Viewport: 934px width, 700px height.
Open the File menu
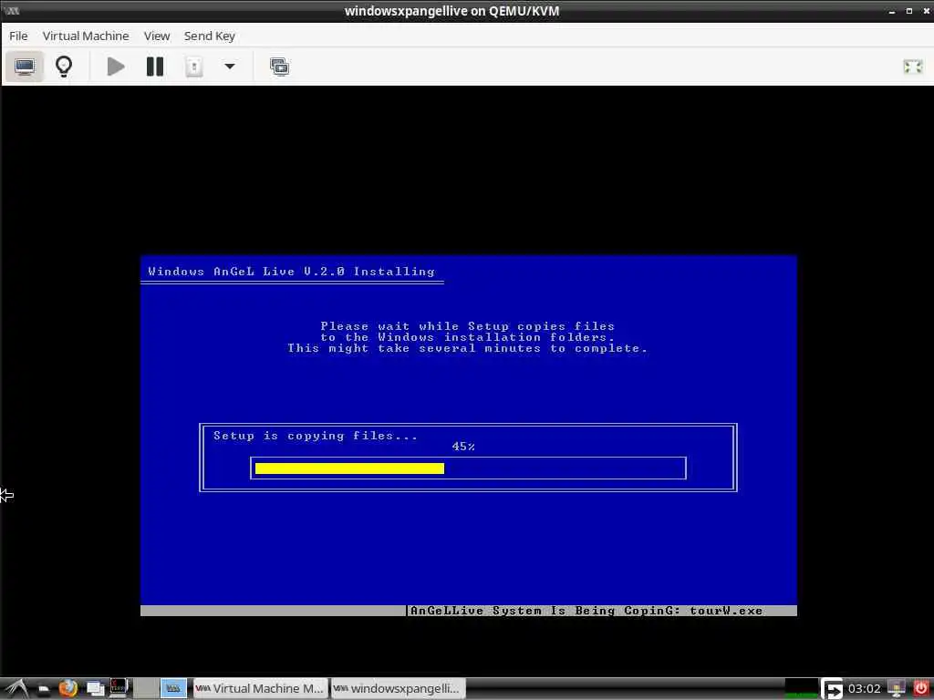(18, 36)
